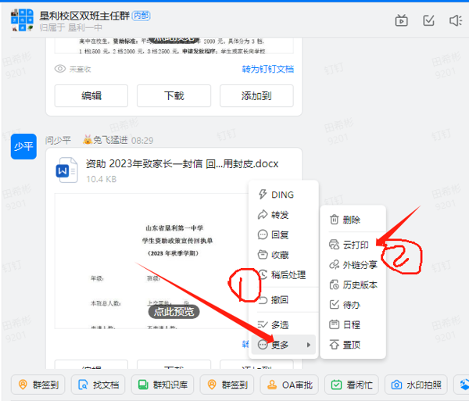The width and height of the screenshot is (469, 401).
Task: Click the forward arrow icon beside 转发
Action: [x=263, y=215]
